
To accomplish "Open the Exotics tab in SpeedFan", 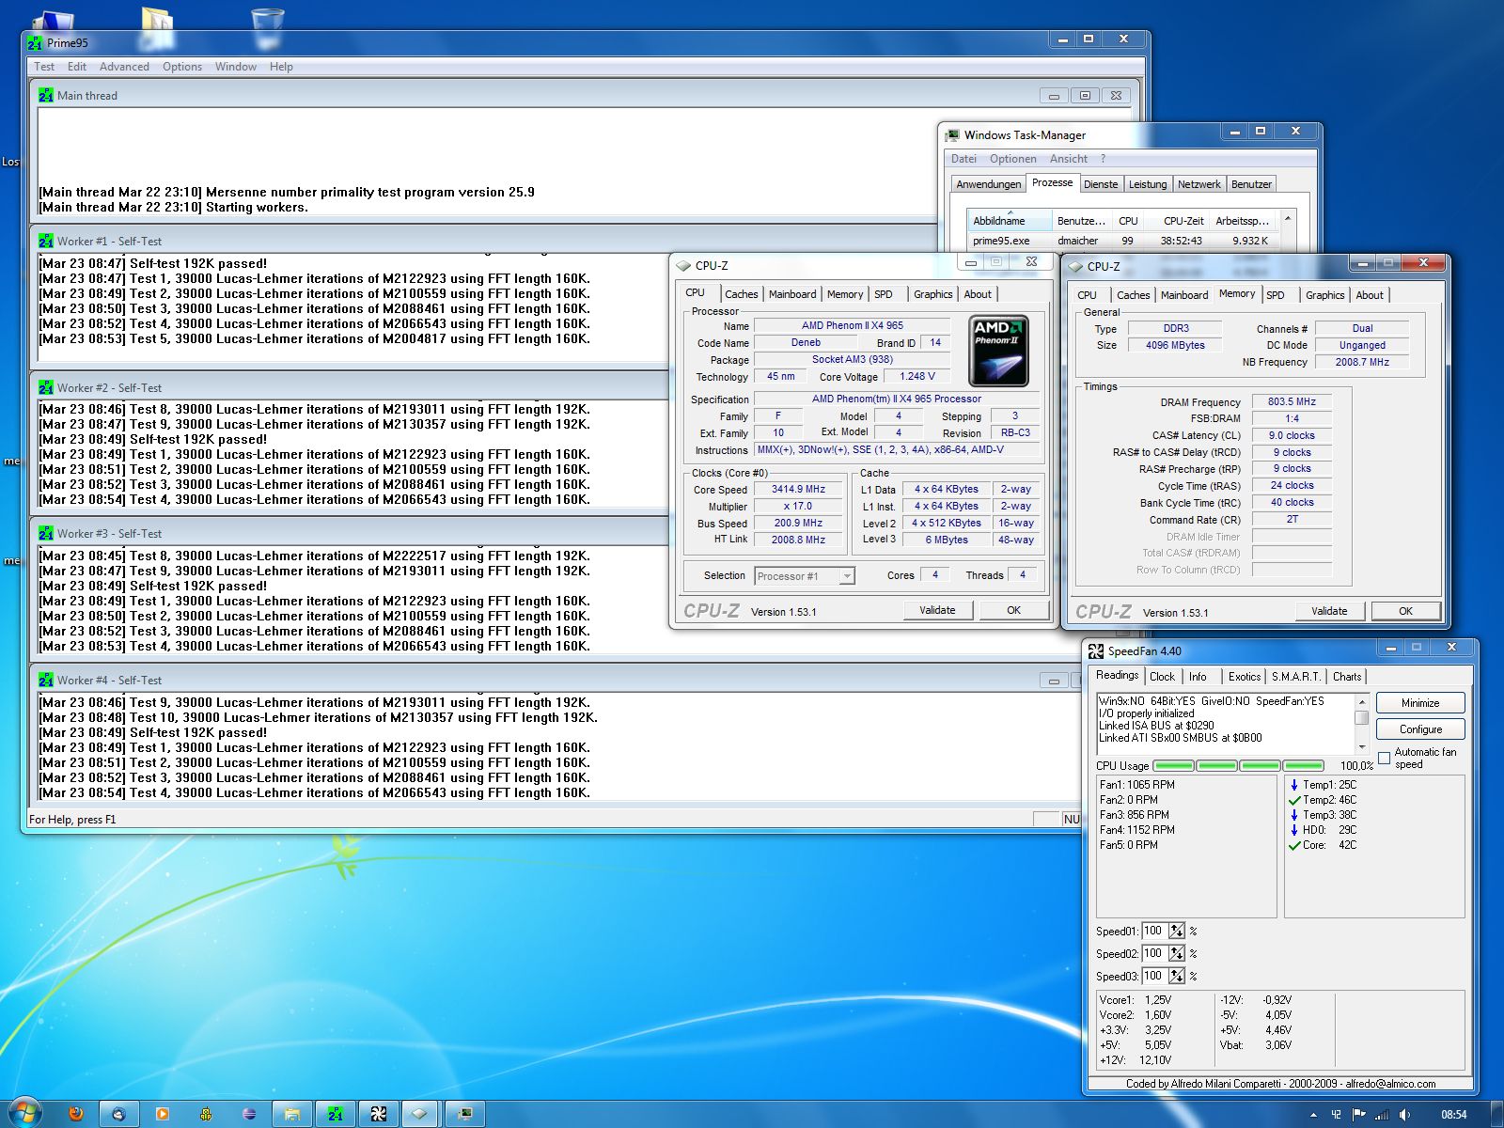I will click(x=1245, y=677).
